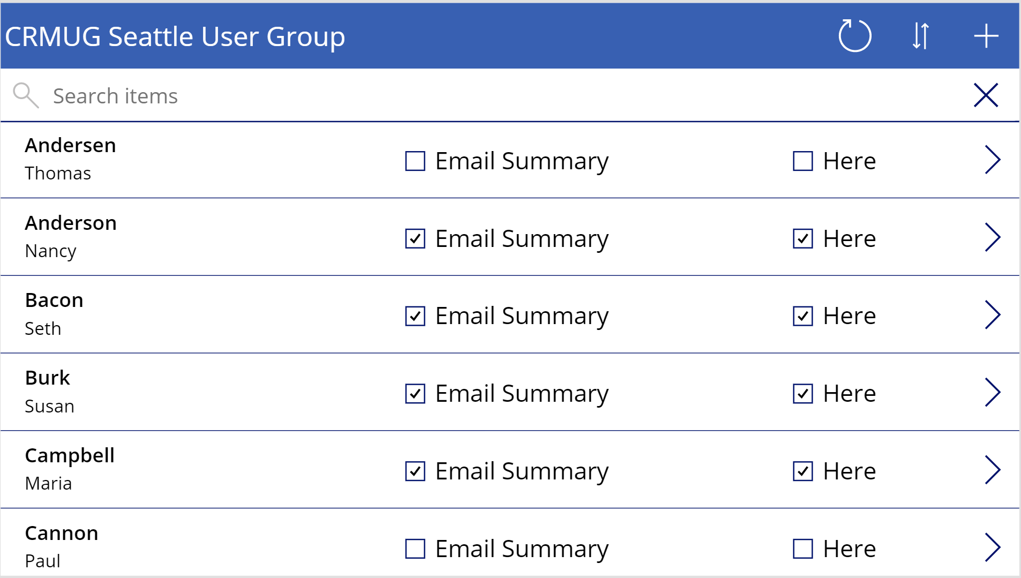Image resolution: width=1021 pixels, height=578 pixels.
Task: Select the Campbell Maria list entry
Action: point(510,470)
